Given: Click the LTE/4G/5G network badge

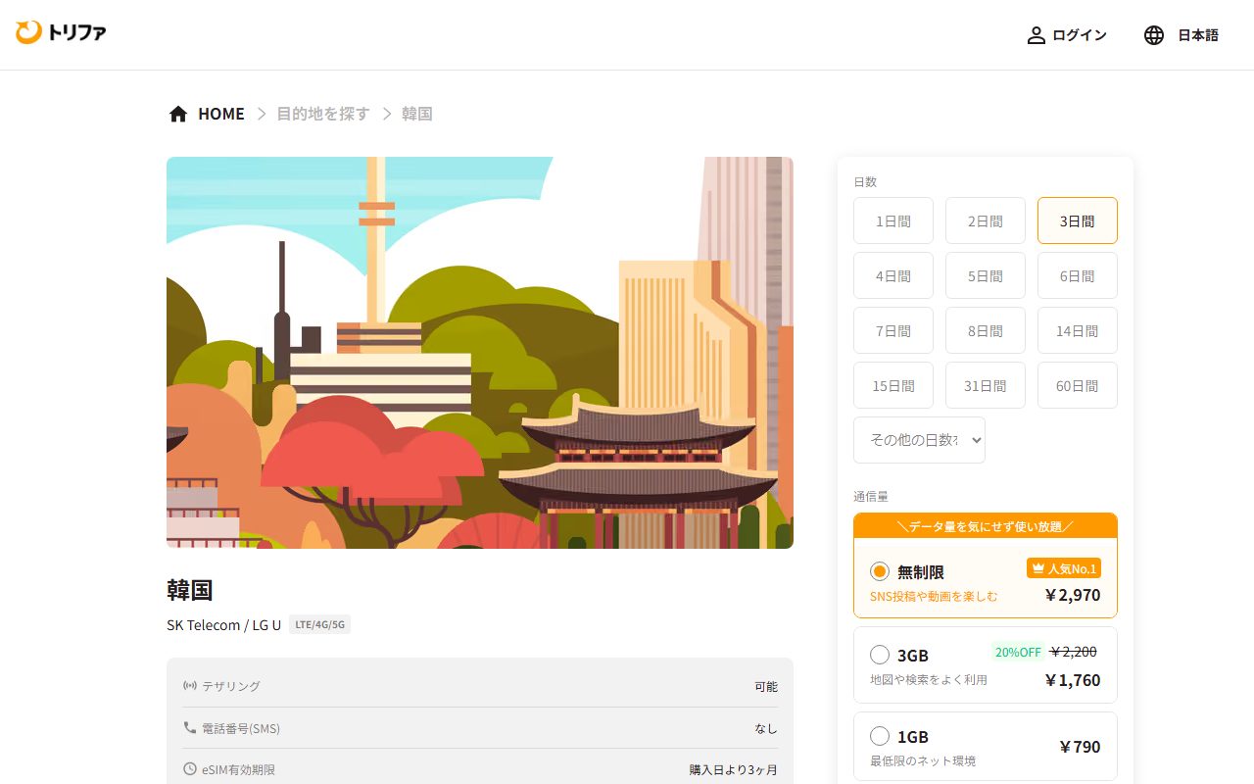Looking at the screenshot, I should click(x=319, y=624).
